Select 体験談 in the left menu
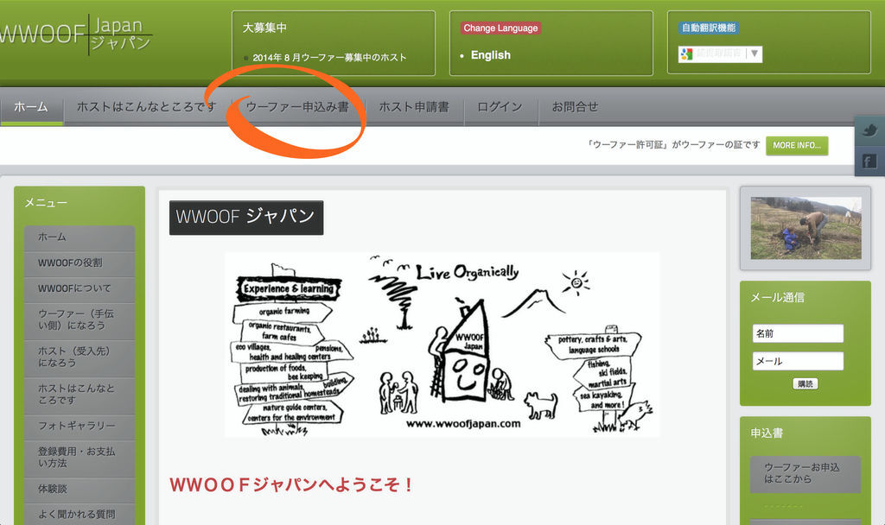885x525 pixels. pos(79,488)
